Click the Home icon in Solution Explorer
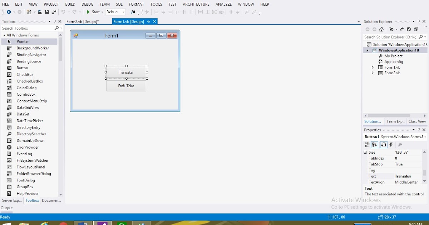Screen dimensions: 429x225 click(x=381, y=29)
